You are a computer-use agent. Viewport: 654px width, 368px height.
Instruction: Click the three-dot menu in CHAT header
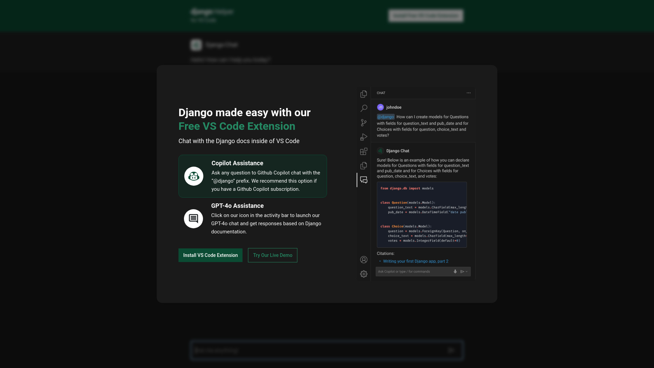pyautogui.click(x=468, y=93)
